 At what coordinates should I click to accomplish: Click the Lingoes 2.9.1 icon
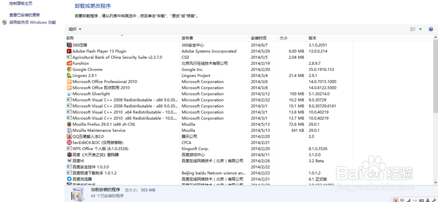click(x=69, y=75)
